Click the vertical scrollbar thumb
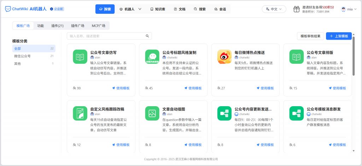362x166 pixels. [x=354, y=56]
